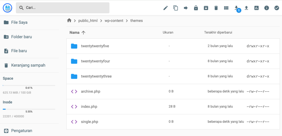Screen dimensions: 282x136
Task: Click the info icon
Action: point(267,8)
